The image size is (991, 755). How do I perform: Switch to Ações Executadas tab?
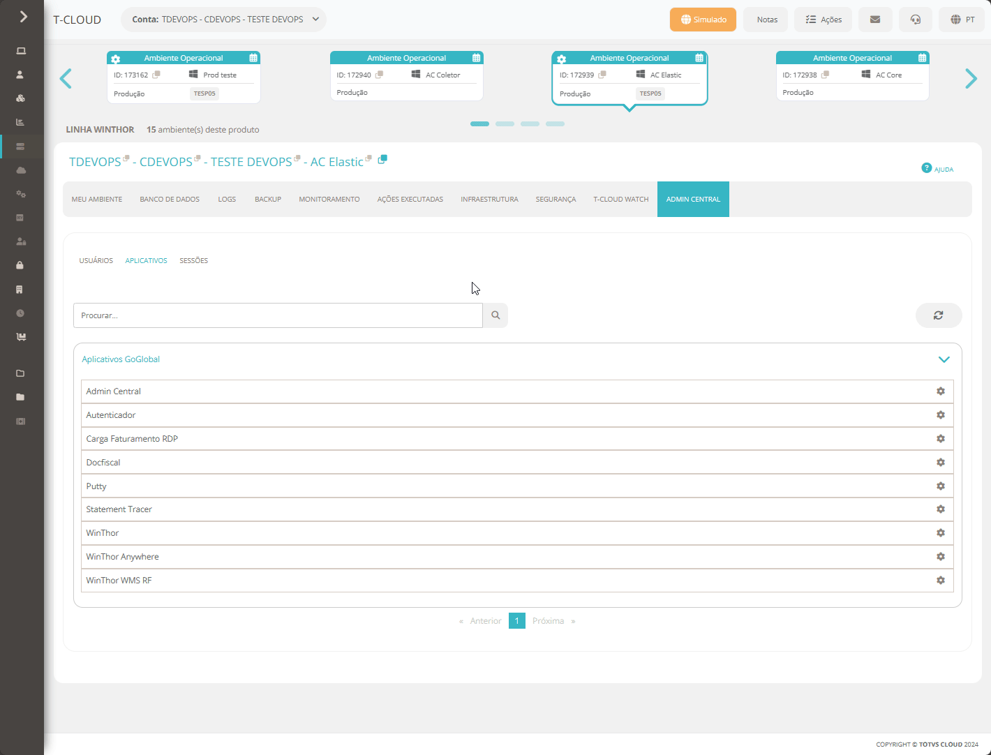410,200
